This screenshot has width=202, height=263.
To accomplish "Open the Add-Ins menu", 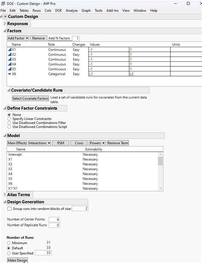I will click(113, 10).
